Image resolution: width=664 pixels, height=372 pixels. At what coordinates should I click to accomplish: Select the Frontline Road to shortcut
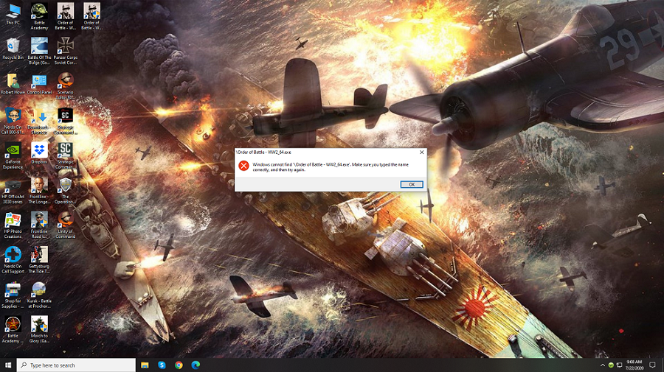39,225
